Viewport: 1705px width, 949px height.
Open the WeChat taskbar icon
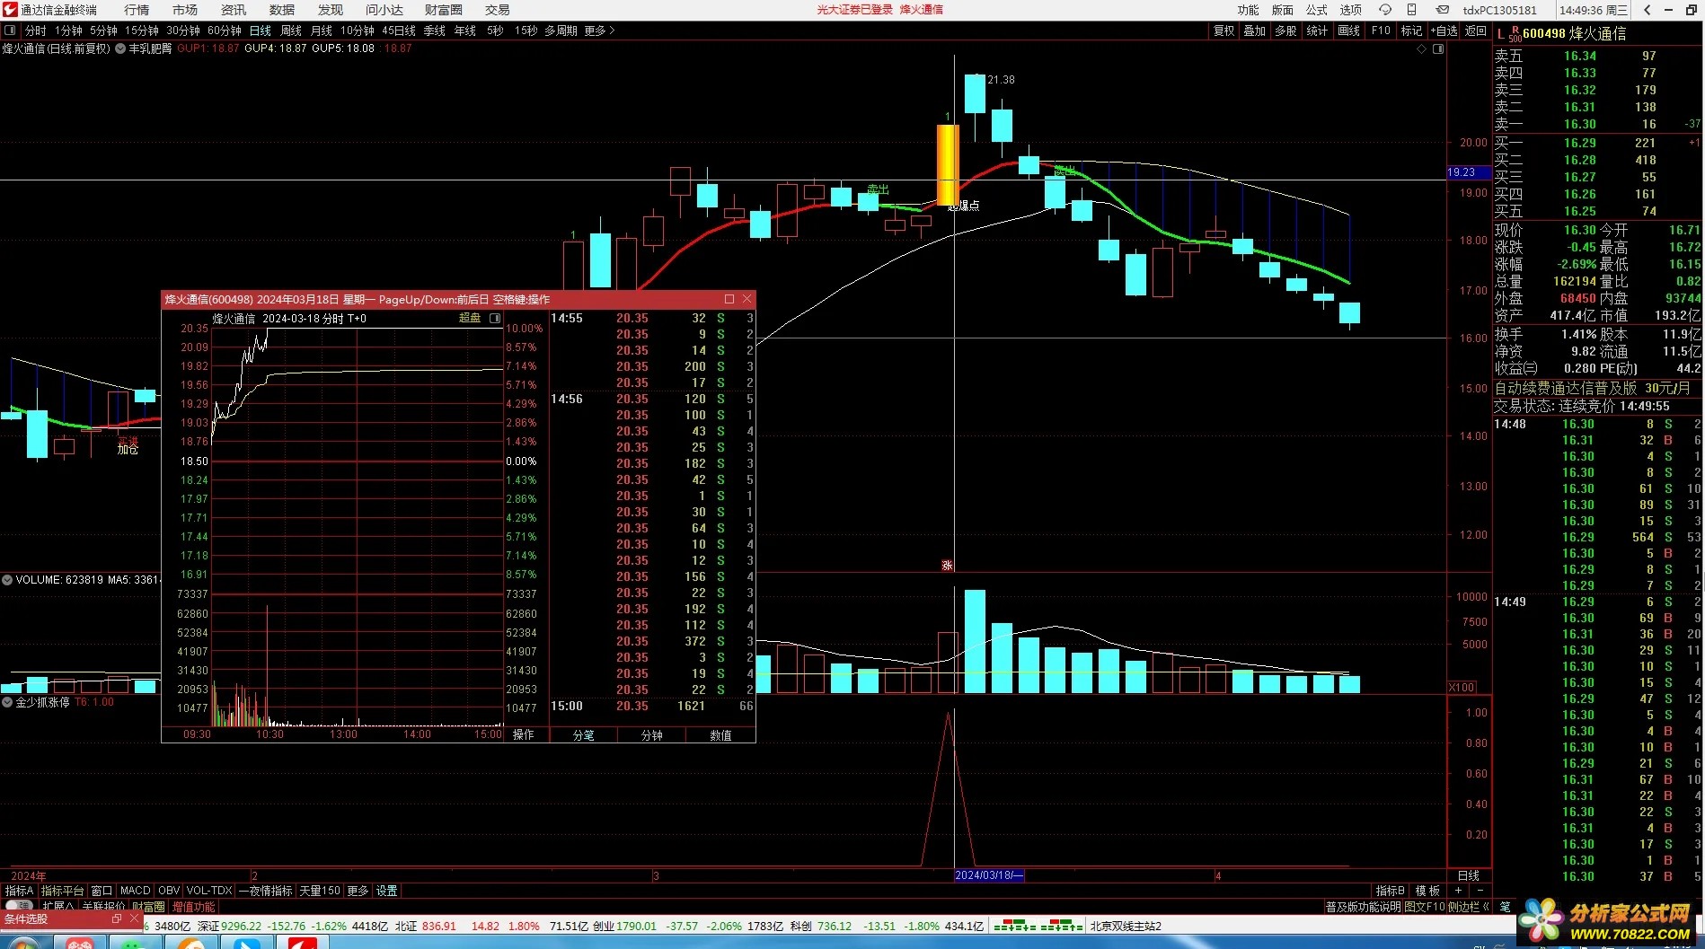pos(135,943)
